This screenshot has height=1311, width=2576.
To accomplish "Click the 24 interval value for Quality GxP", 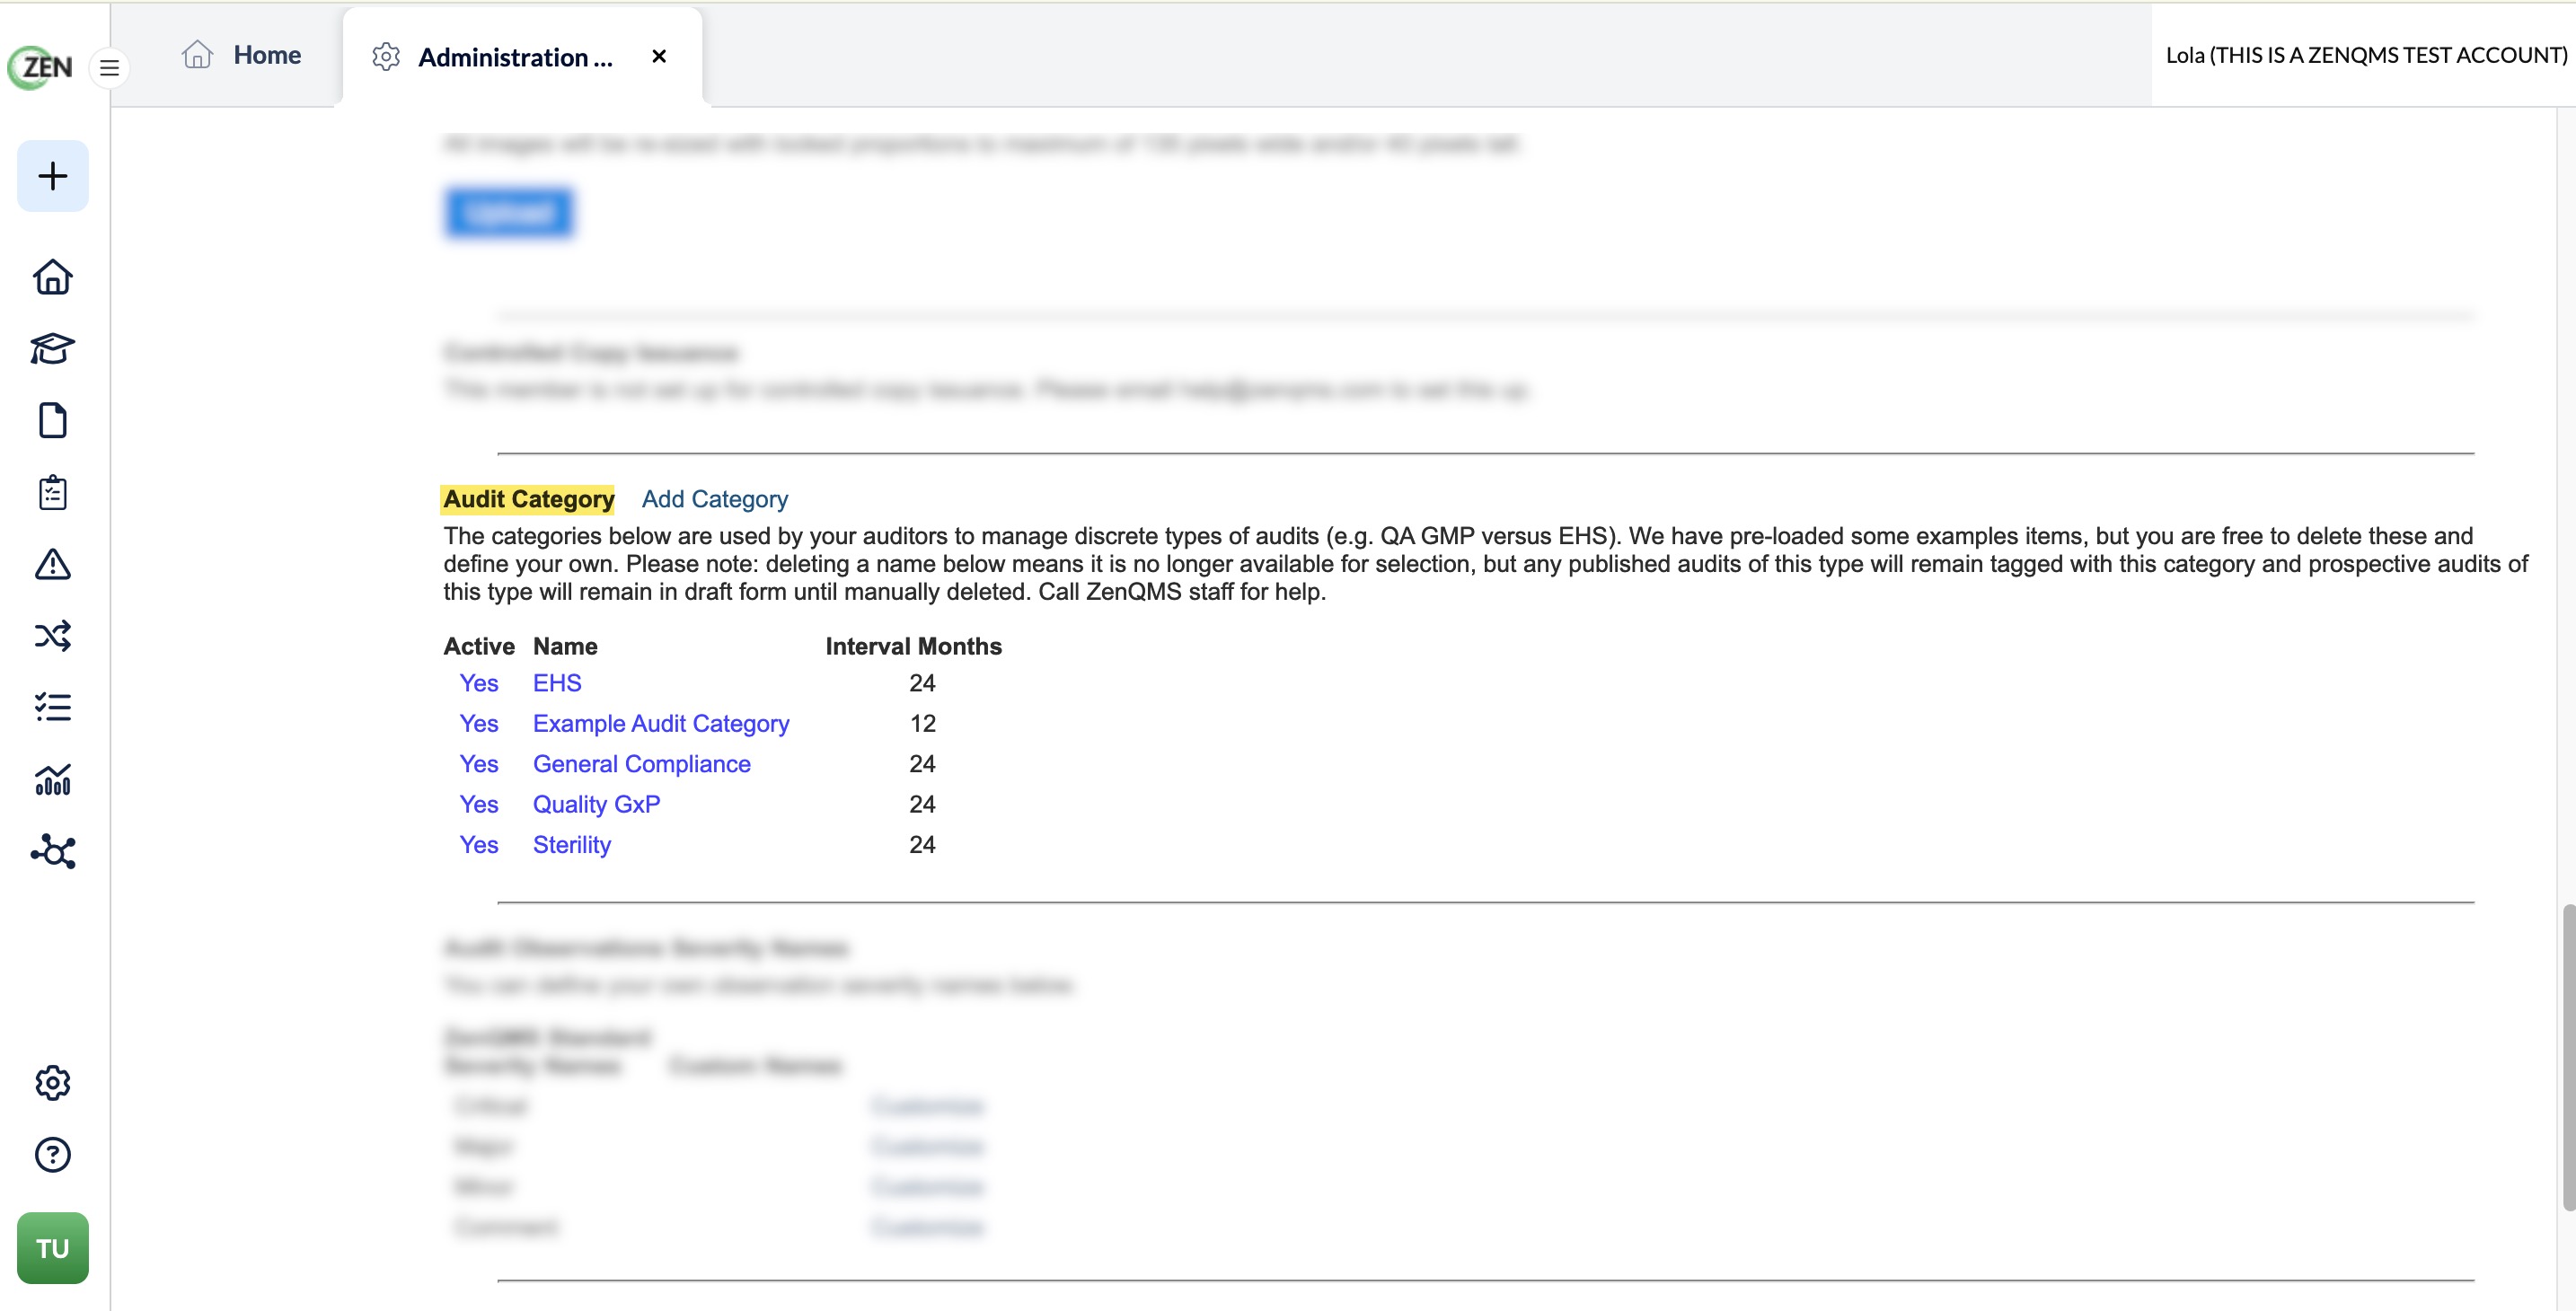I will 922,804.
